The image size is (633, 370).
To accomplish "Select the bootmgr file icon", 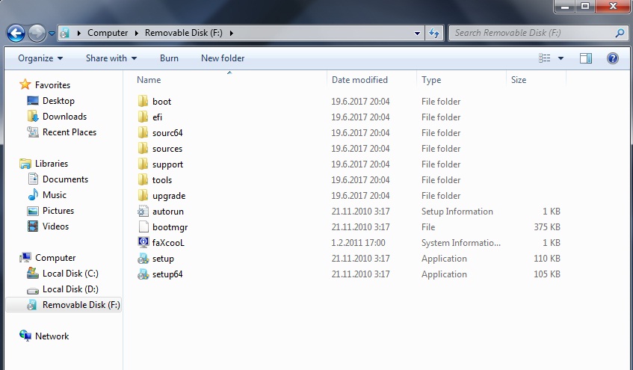I will [x=143, y=227].
